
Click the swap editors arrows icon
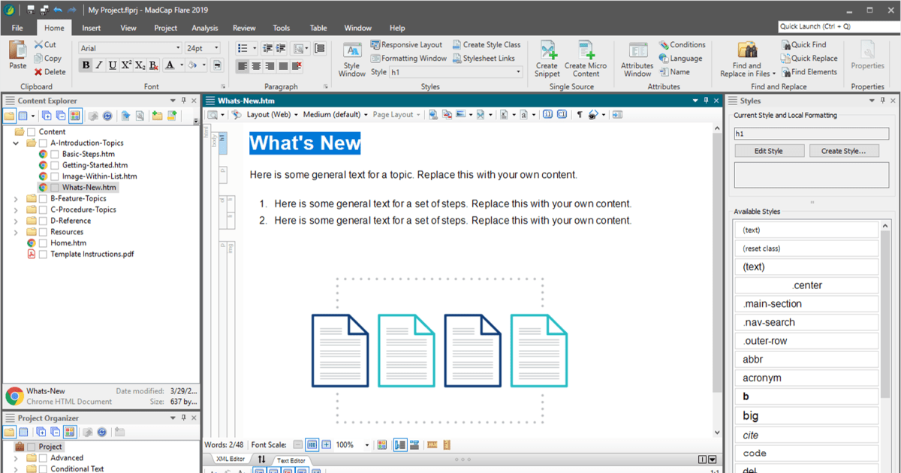point(261,459)
